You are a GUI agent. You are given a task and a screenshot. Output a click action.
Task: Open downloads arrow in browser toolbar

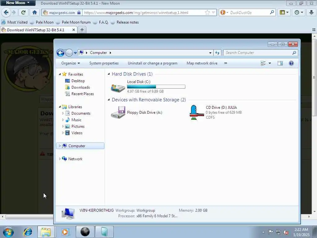point(311,12)
